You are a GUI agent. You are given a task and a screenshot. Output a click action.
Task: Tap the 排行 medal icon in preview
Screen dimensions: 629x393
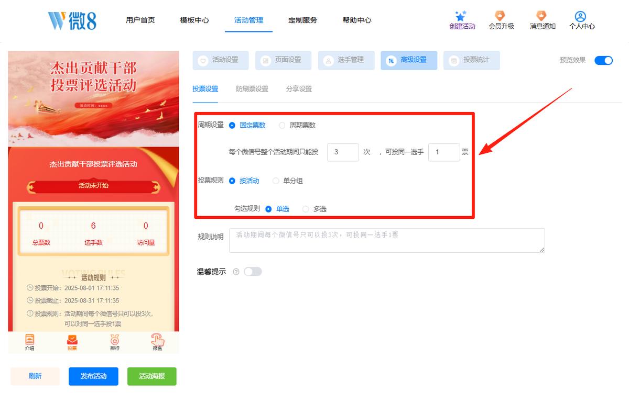pyautogui.click(x=115, y=340)
